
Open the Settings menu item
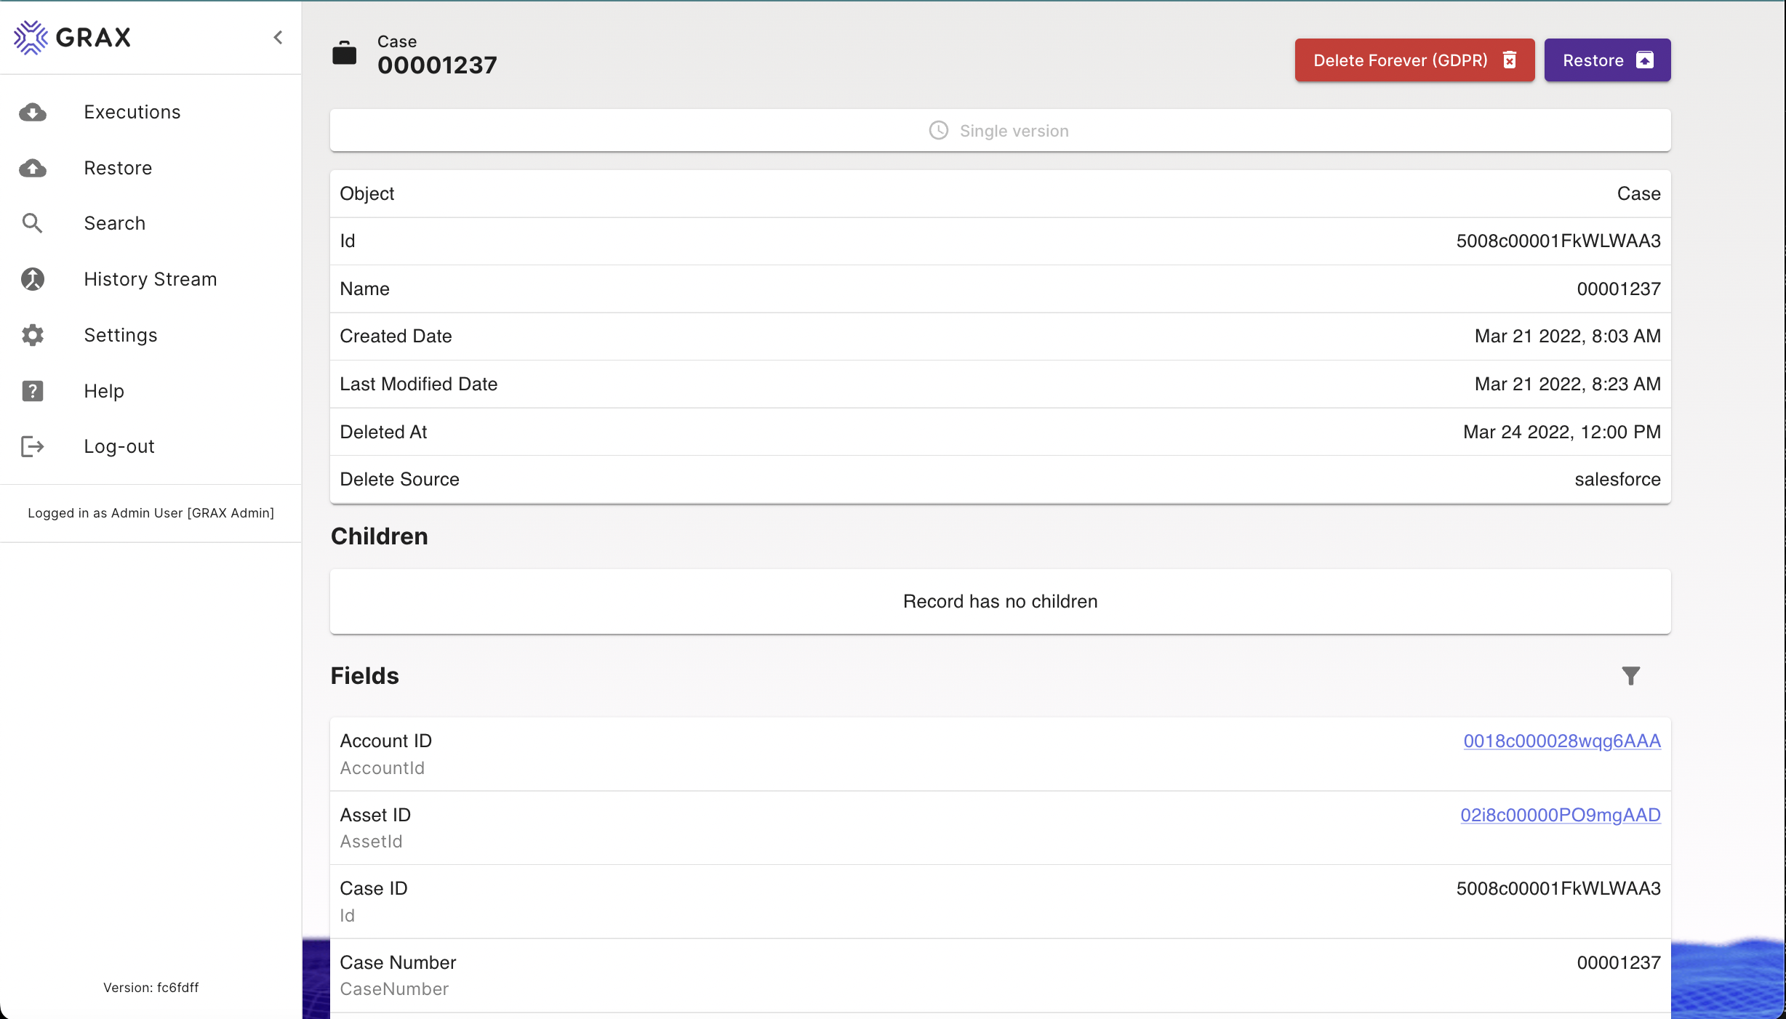[121, 336]
